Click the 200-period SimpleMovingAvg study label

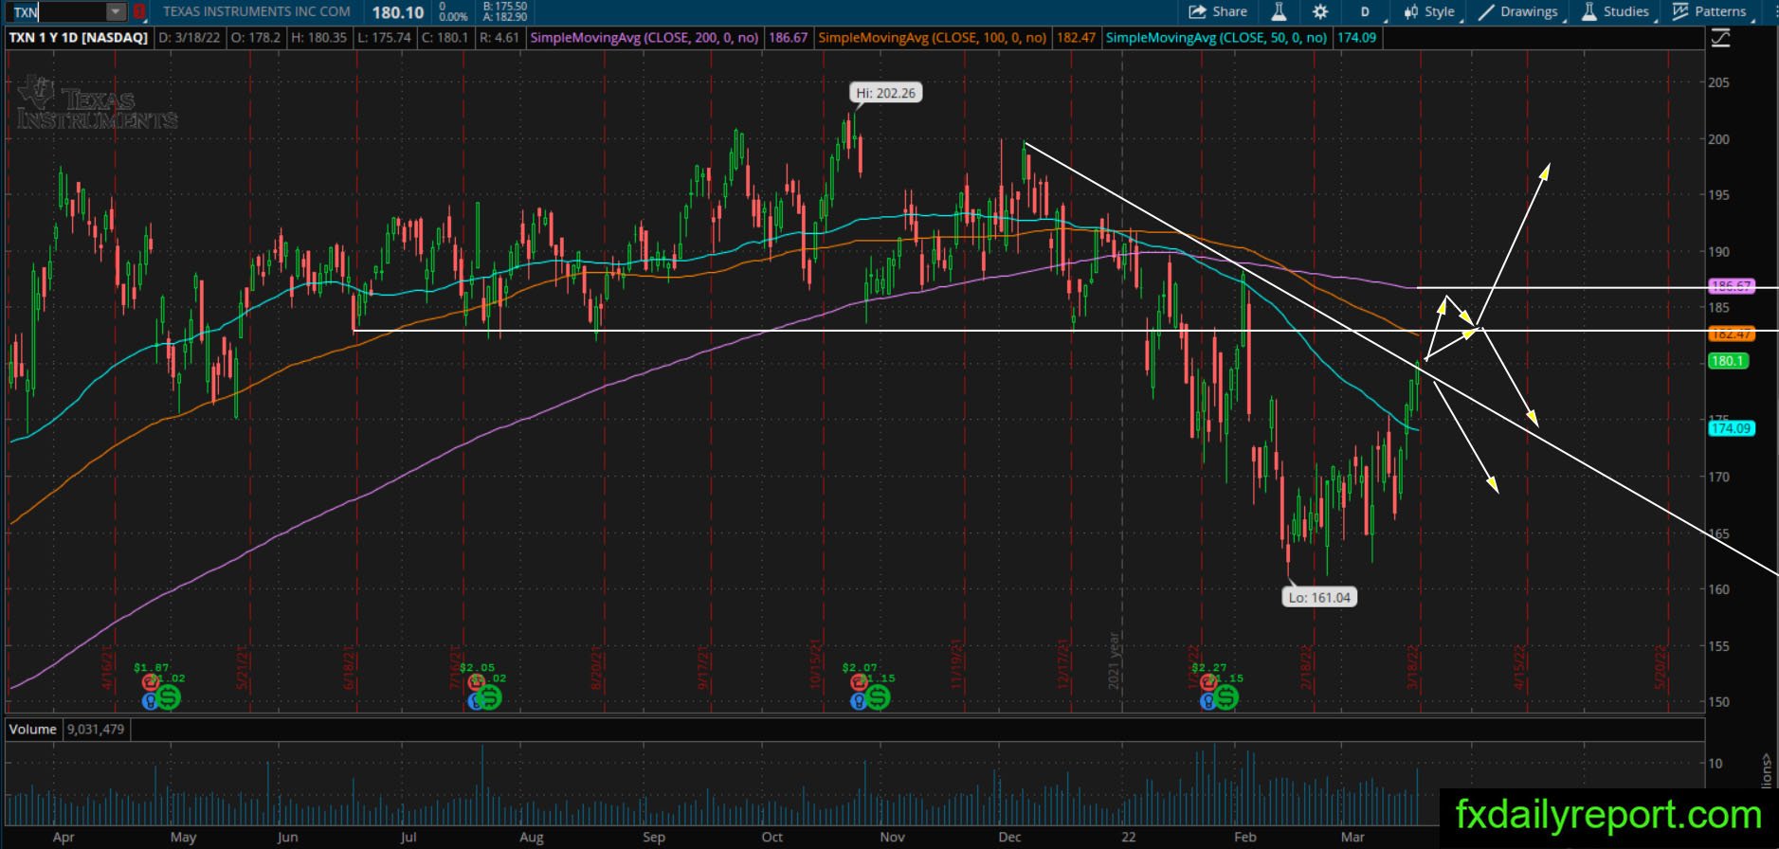click(644, 38)
